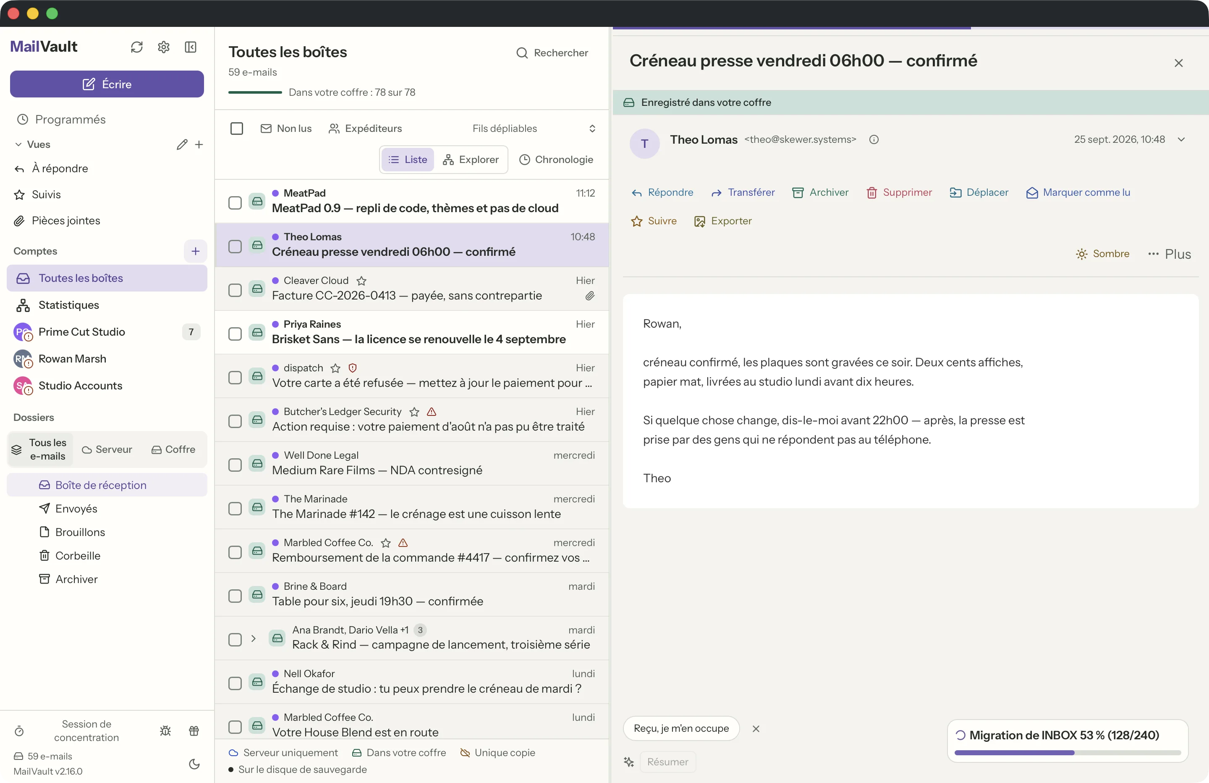Click the Écrire compose button
This screenshot has width=1209, height=783.
(107, 84)
